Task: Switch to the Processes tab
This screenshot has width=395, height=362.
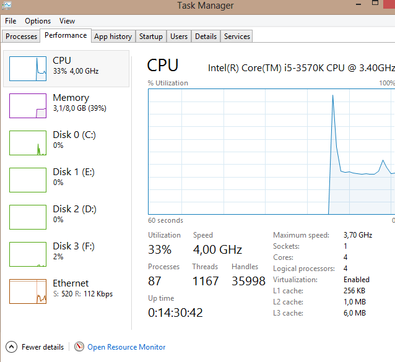Action: click(21, 37)
